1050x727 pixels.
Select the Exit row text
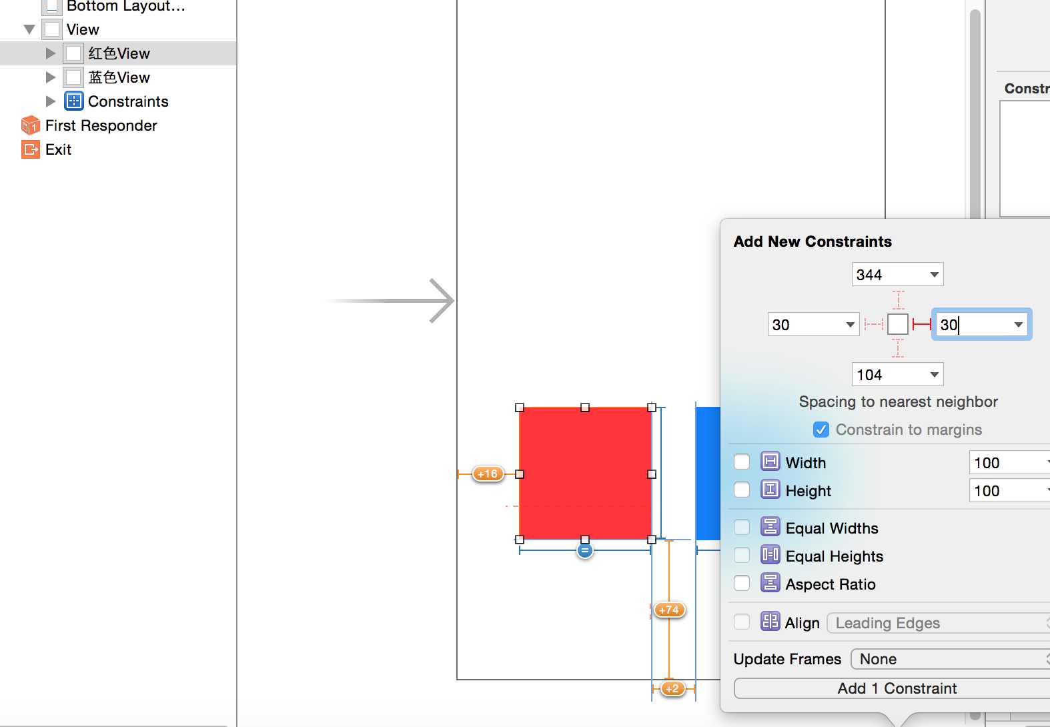tap(59, 149)
